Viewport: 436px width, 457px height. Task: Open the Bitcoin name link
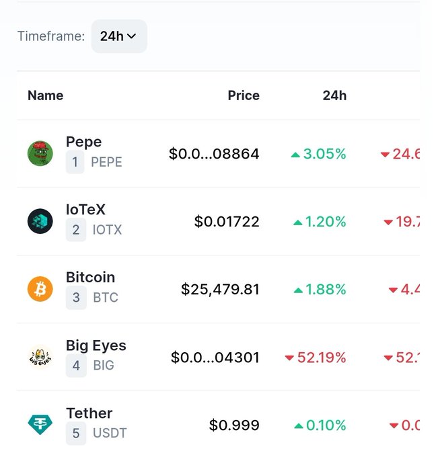click(x=90, y=277)
